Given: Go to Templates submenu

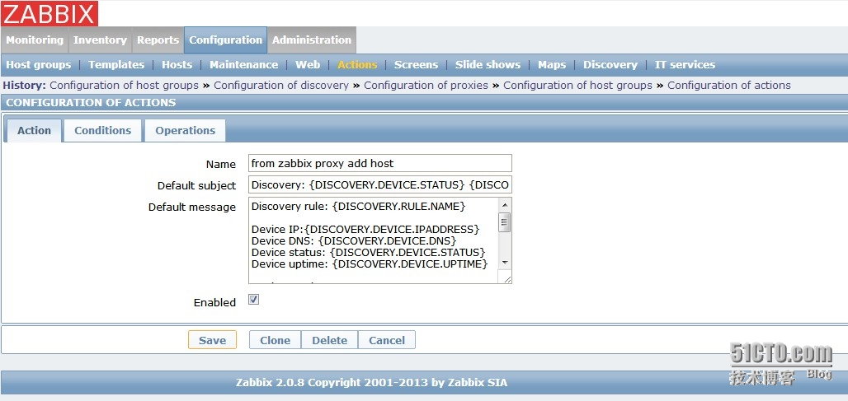Looking at the screenshot, I should (x=116, y=65).
